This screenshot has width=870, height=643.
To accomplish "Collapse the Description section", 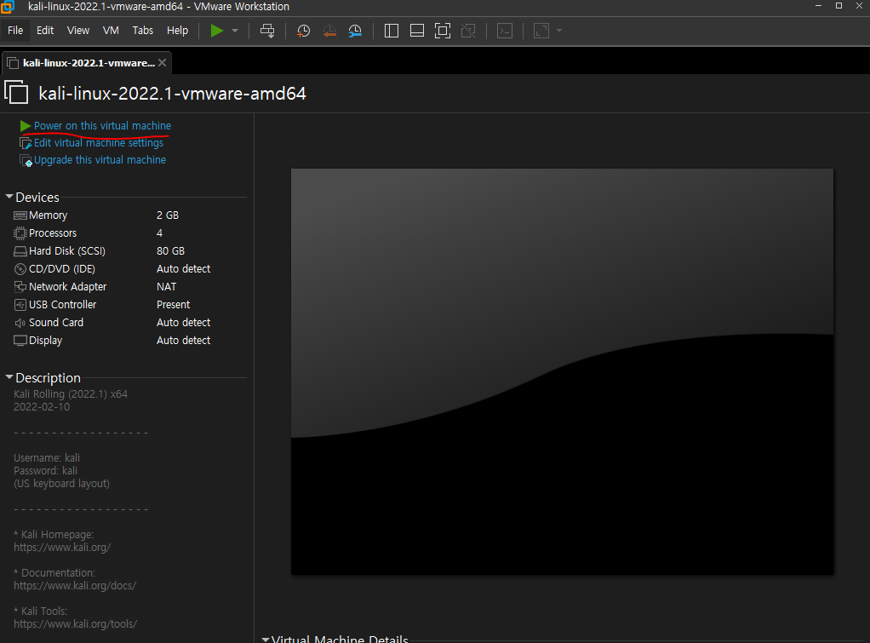I will click(x=9, y=377).
